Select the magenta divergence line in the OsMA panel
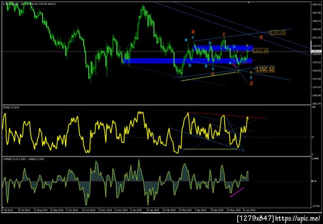Screen dimensions: 323x224 237,192
